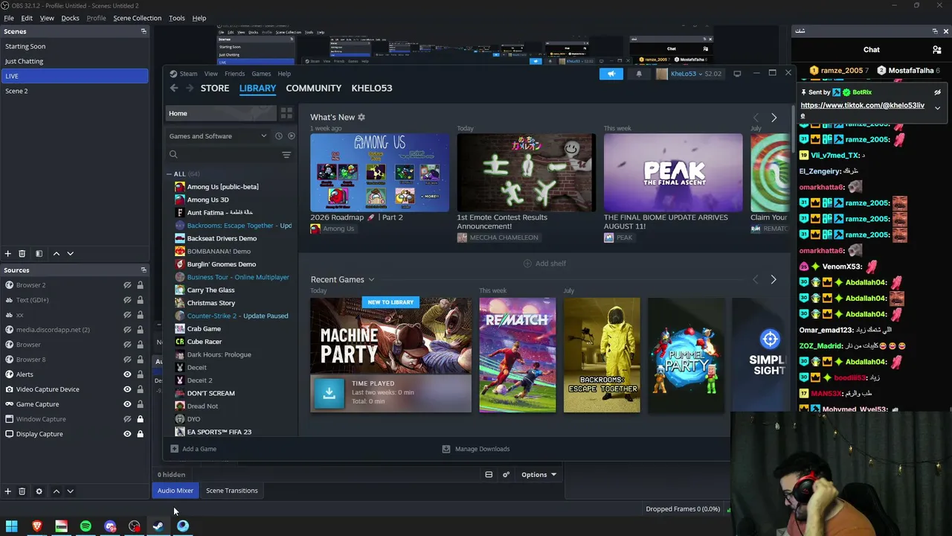Switch Steam to Big Picture mode
This screenshot has width=952, height=536.
pos(737,74)
